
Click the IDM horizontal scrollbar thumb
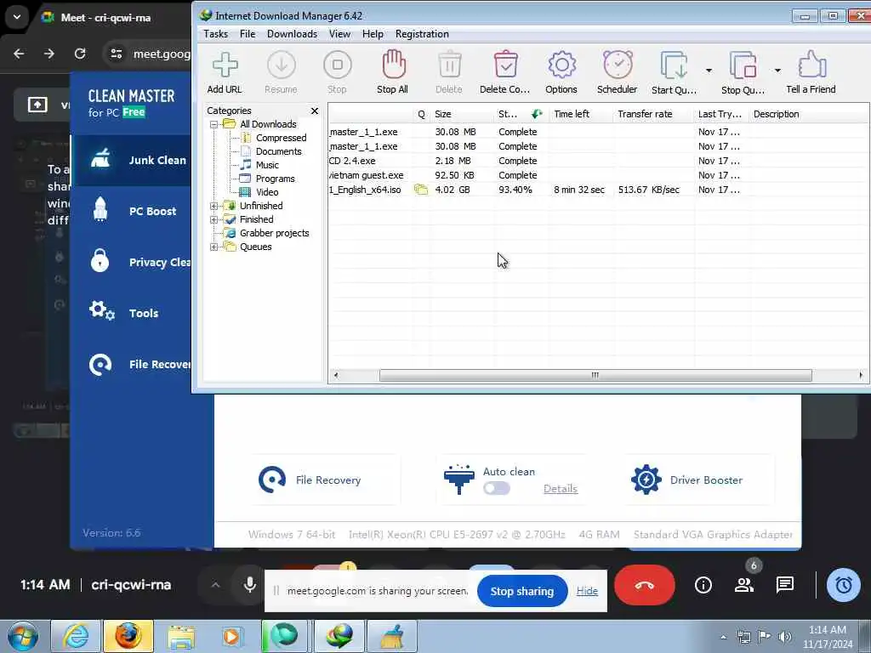[x=595, y=375]
